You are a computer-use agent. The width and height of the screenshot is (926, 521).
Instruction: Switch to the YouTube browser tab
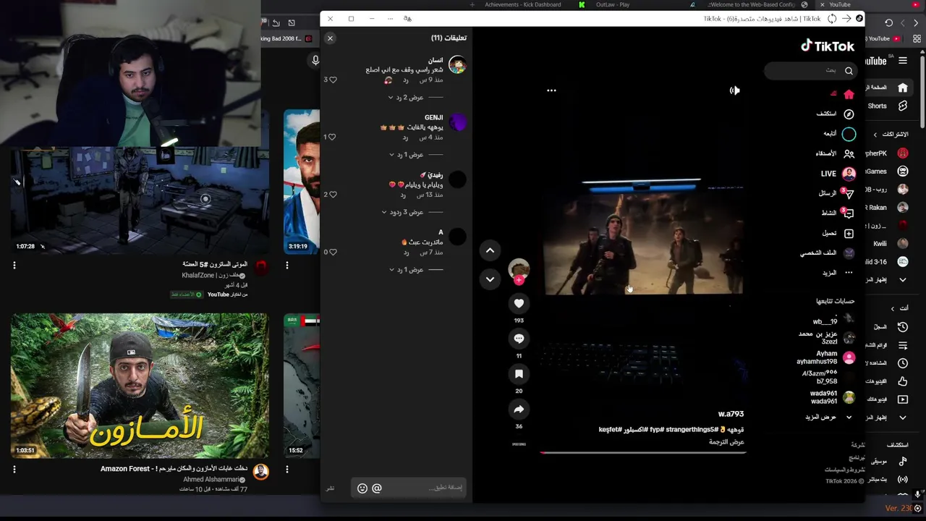coord(839,4)
